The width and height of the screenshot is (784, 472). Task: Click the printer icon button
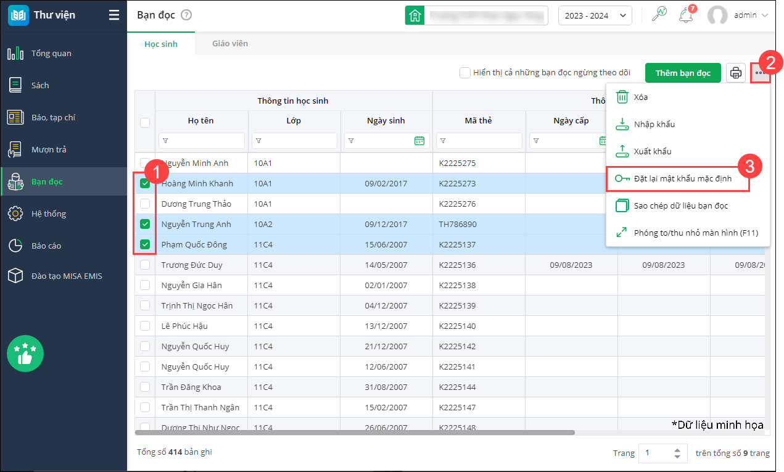pos(735,73)
